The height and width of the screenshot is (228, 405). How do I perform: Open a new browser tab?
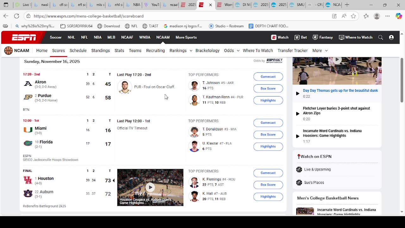pos(347,5)
